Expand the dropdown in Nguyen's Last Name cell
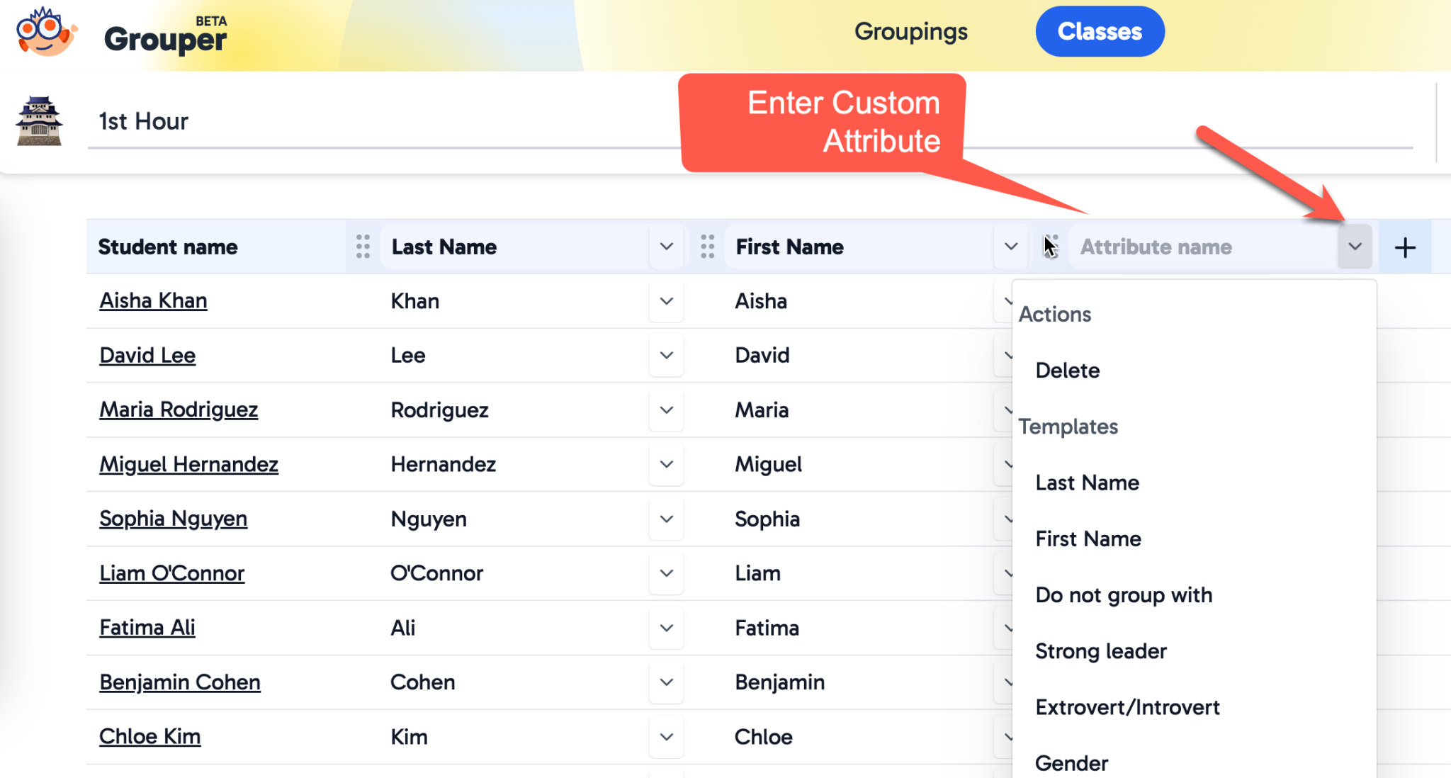The width and height of the screenshot is (1451, 778). [x=666, y=519]
